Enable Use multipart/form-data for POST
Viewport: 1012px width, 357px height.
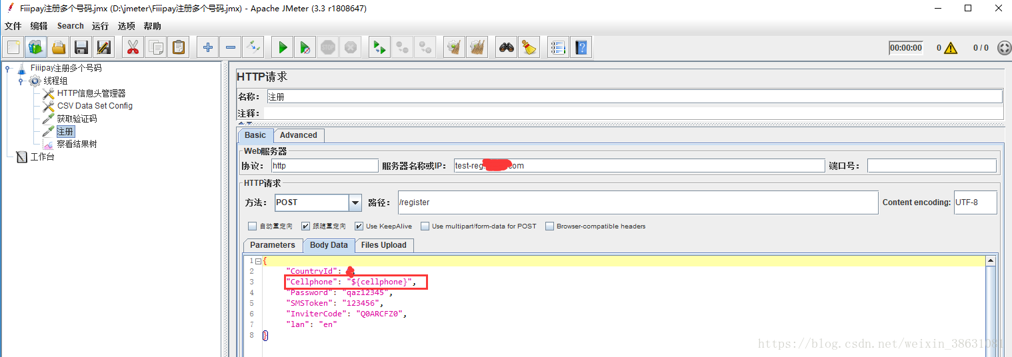425,226
